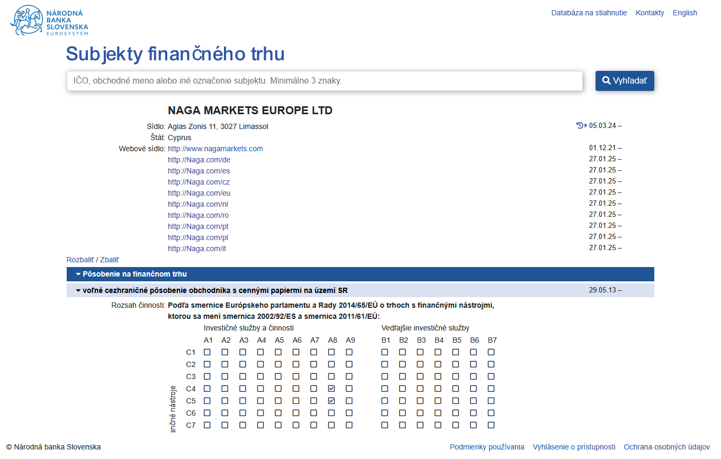
Task: Tick the C2 row B6 checkbox
Action: (473, 364)
